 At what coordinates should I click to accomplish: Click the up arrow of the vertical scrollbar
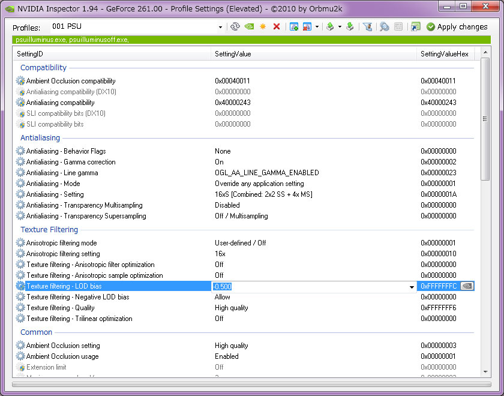(x=485, y=52)
